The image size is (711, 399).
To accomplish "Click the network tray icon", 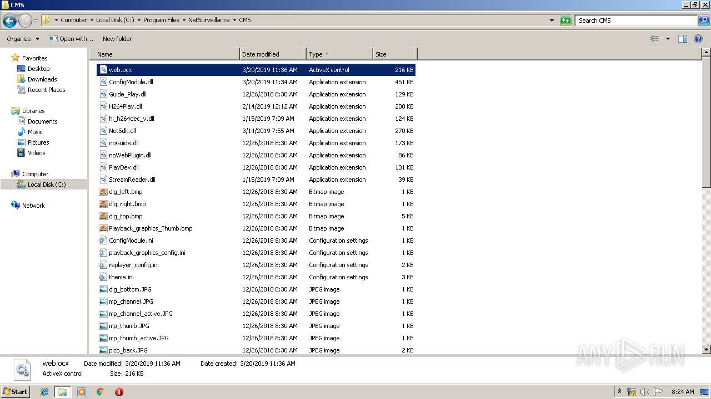I will (632, 392).
